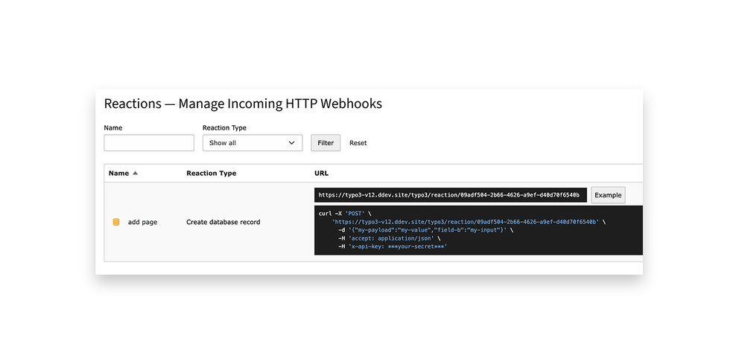
Task: Click the Name filter label
Action: pyautogui.click(x=113, y=128)
